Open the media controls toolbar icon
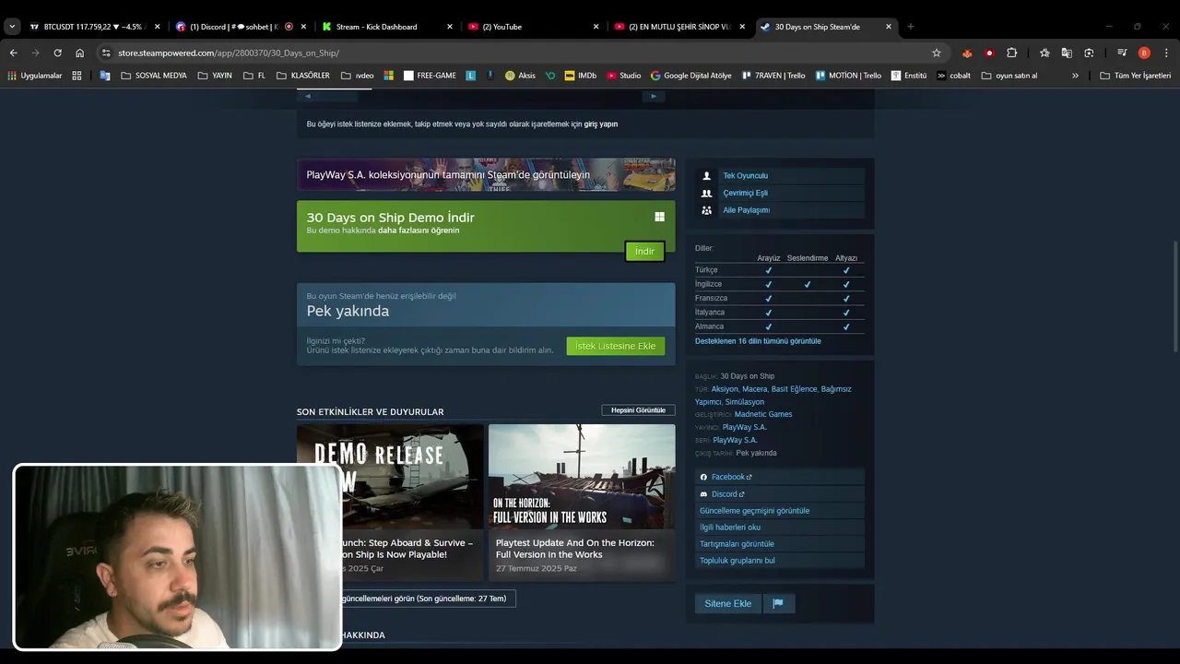Viewport: 1180px width, 664px height. coord(1122,53)
